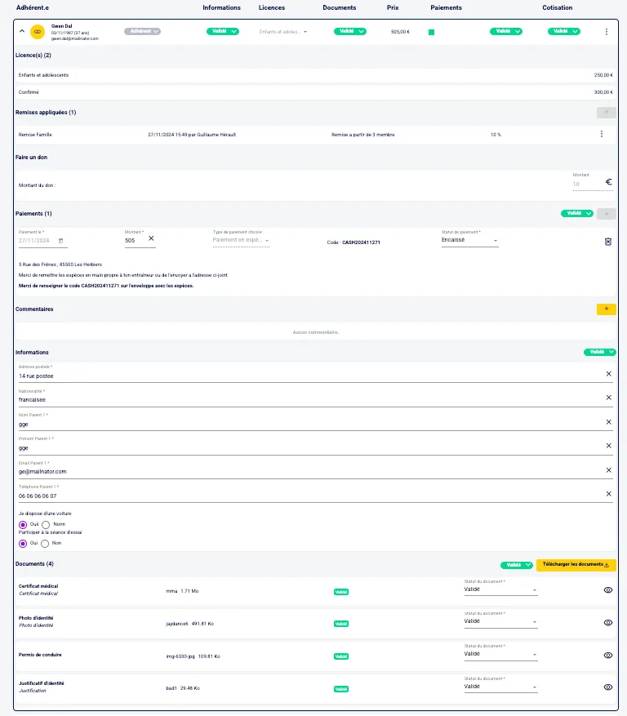
Task: Open calendar picker for payment date
Action: pyautogui.click(x=61, y=241)
